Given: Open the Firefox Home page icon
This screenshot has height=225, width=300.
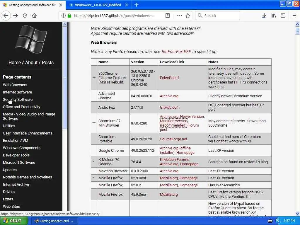Looking at the screenshot, I should (x=34, y=16).
